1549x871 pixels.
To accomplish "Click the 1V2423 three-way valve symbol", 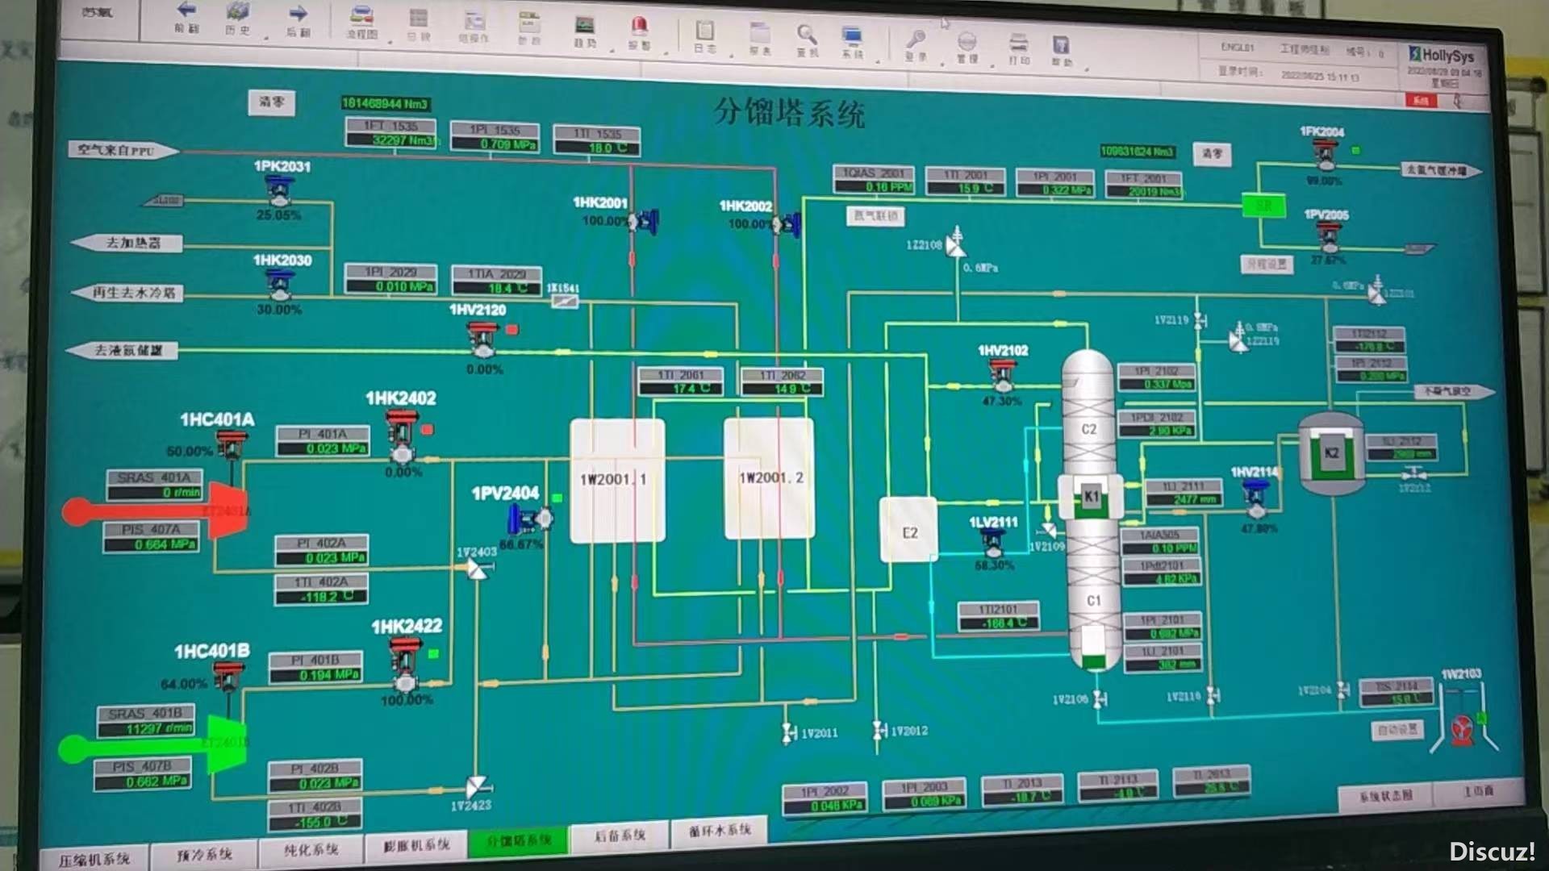I will pyautogui.click(x=477, y=786).
